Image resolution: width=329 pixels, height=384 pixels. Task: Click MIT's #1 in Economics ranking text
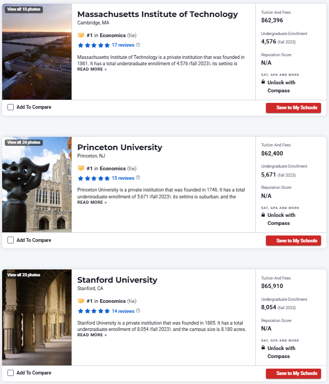111,35
